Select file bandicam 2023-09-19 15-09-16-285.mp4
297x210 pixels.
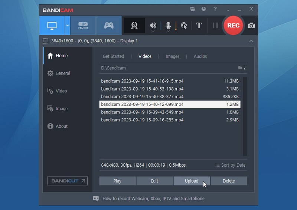click(170, 120)
